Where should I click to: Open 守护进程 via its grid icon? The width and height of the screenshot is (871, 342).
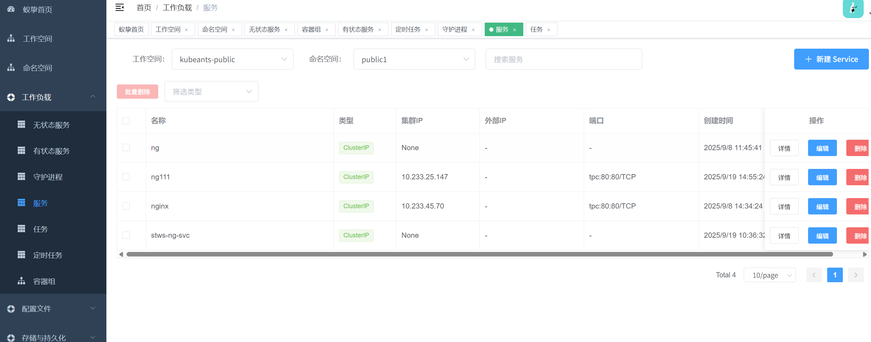coord(22,177)
